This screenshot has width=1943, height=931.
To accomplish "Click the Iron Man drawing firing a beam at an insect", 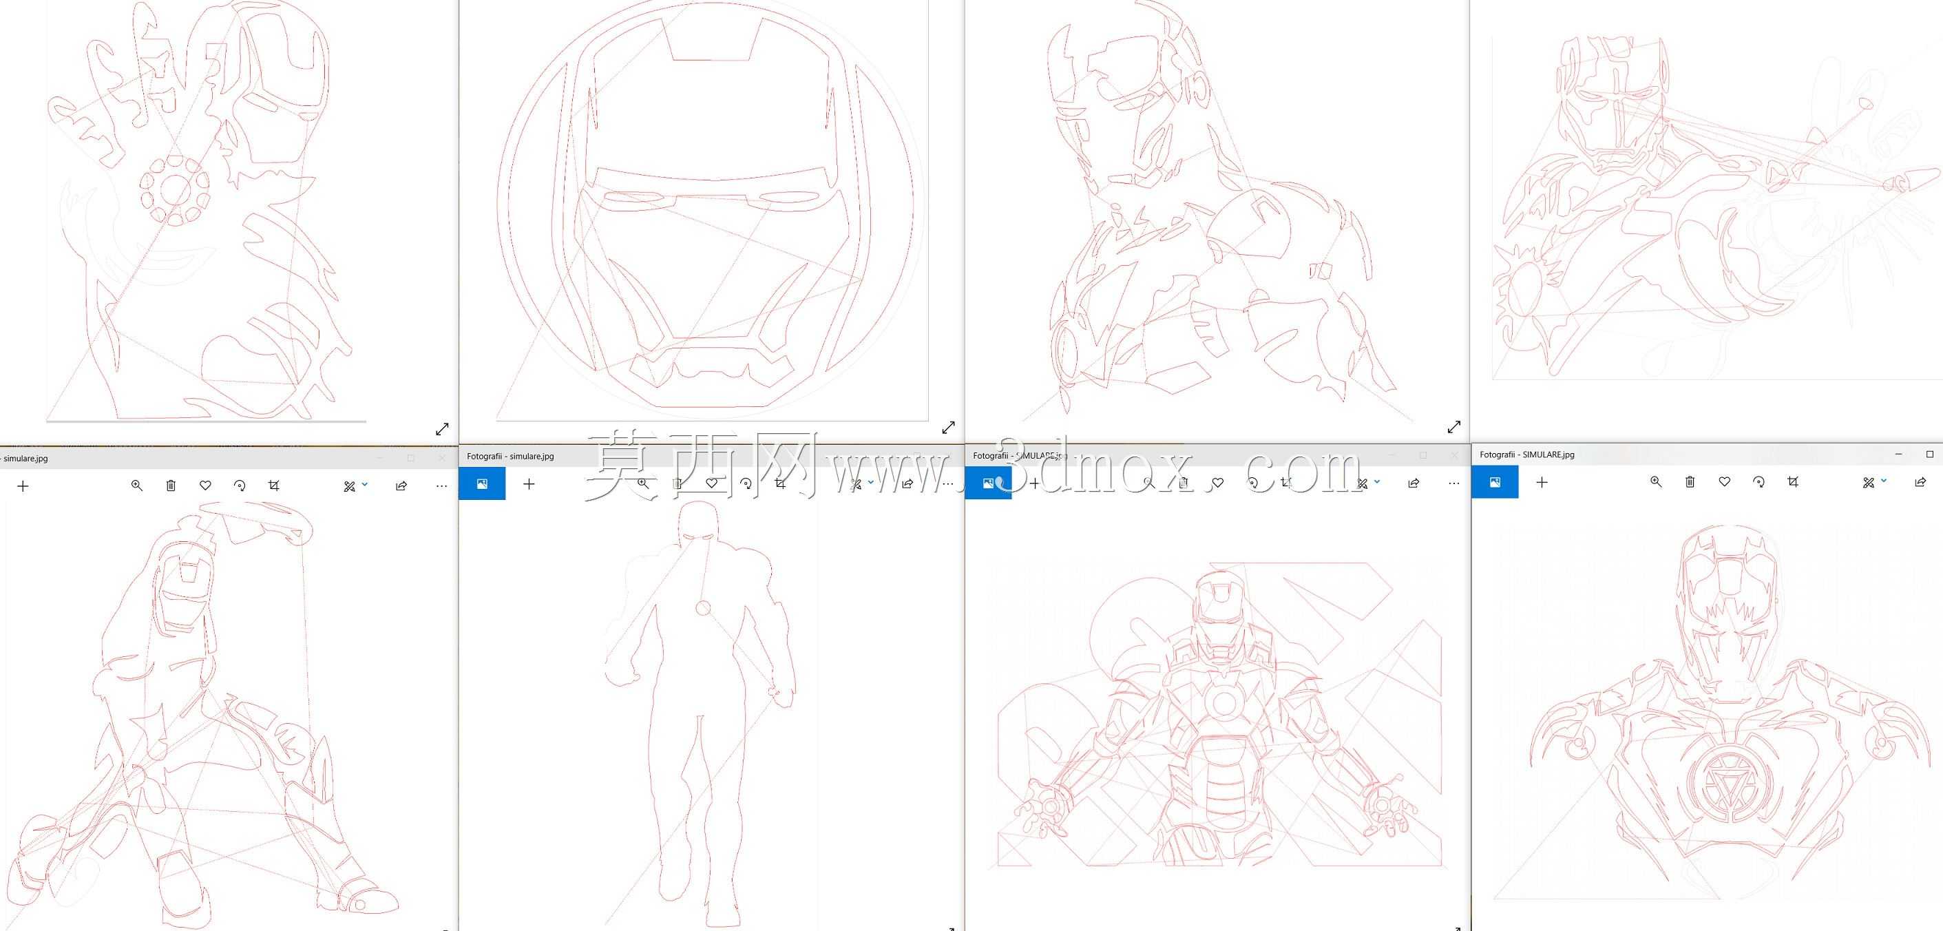I will coord(1716,207).
